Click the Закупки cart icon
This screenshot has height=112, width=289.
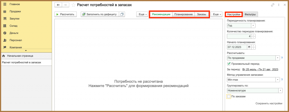click(x=5, y=19)
